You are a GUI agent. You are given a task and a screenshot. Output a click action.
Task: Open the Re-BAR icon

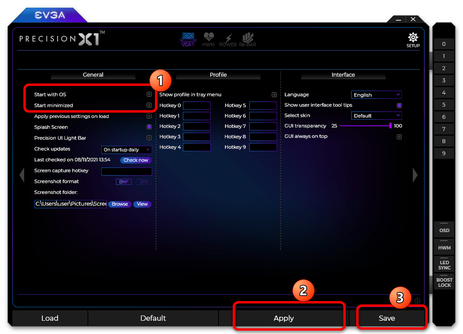click(248, 39)
